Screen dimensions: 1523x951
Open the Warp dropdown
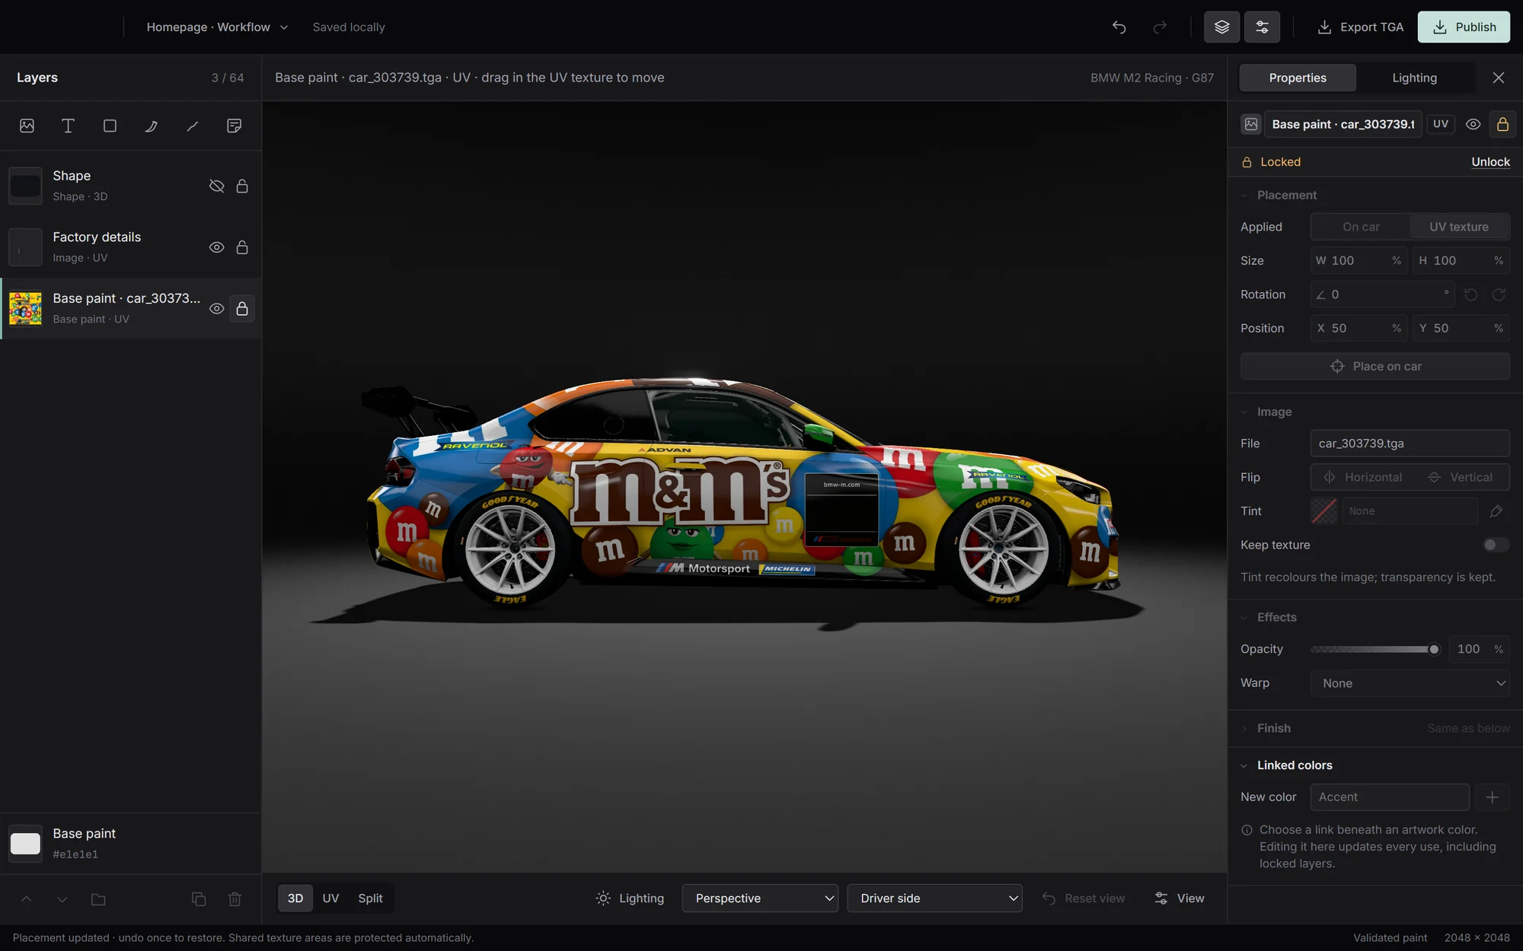point(1410,683)
